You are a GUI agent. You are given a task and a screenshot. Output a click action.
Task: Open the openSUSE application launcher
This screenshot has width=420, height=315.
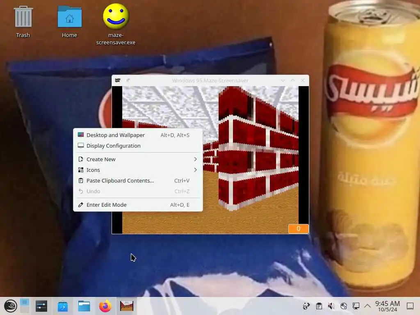[10, 306]
